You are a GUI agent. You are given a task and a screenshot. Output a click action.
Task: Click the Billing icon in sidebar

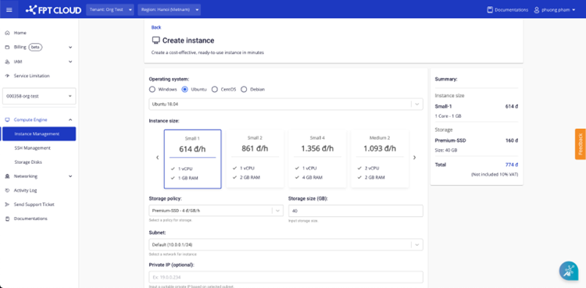tap(7, 48)
